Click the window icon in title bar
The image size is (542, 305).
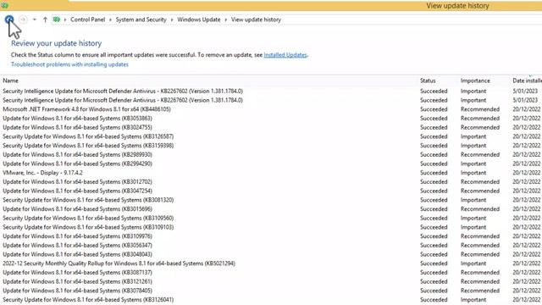pos(4,5)
